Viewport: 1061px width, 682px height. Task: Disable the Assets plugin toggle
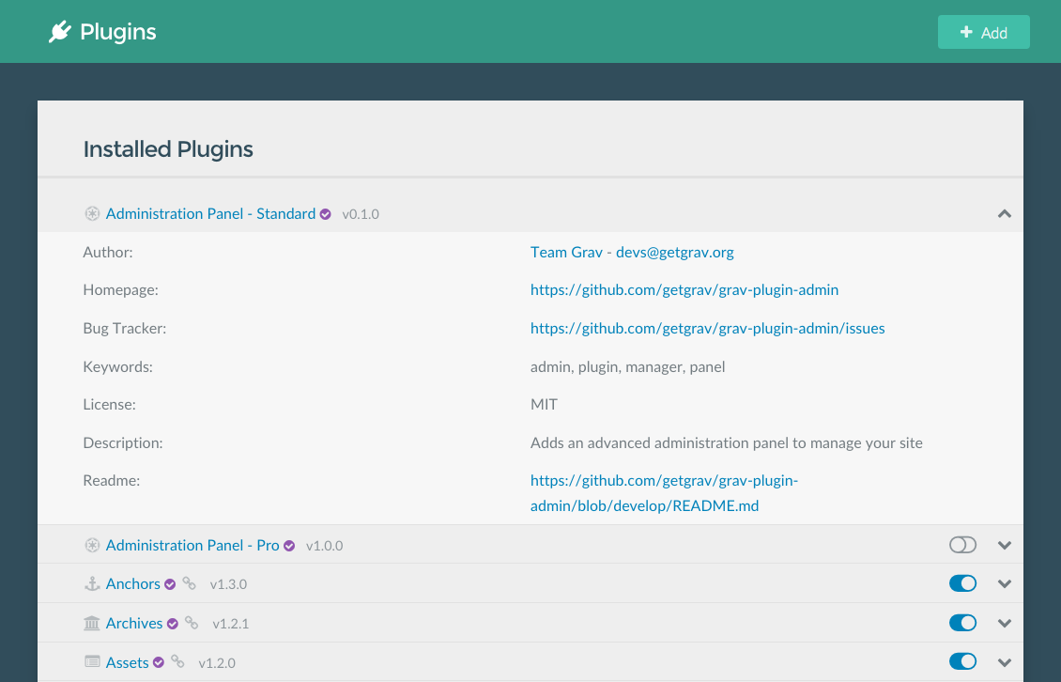(962, 661)
